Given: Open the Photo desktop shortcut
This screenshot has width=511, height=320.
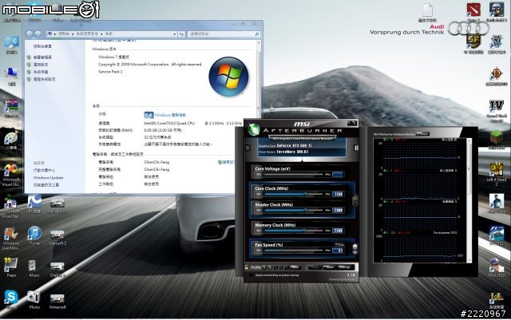Looking at the screenshot, I should click(34, 298).
